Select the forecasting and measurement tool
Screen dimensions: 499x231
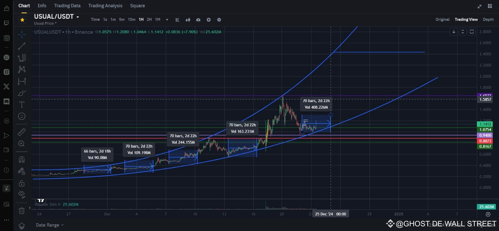[x=22, y=81]
